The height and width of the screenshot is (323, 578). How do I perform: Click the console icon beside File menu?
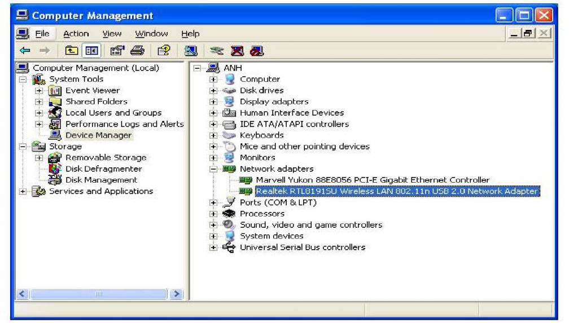[23, 33]
